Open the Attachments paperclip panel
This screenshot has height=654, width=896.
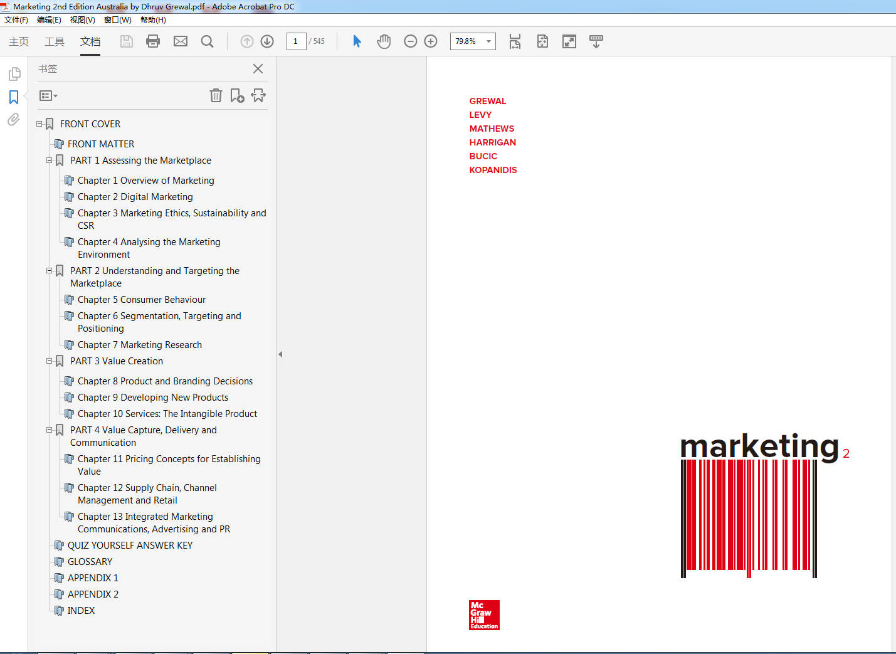(x=14, y=119)
